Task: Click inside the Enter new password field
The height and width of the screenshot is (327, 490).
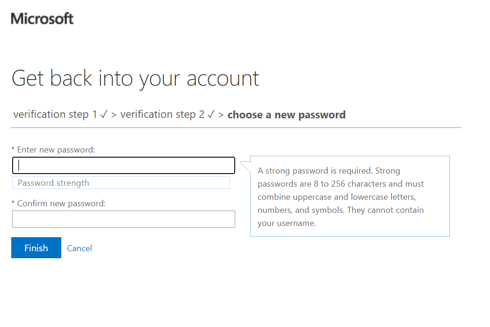Action: point(123,165)
